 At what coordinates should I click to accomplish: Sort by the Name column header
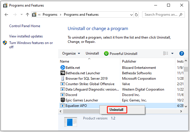(x=89, y=61)
